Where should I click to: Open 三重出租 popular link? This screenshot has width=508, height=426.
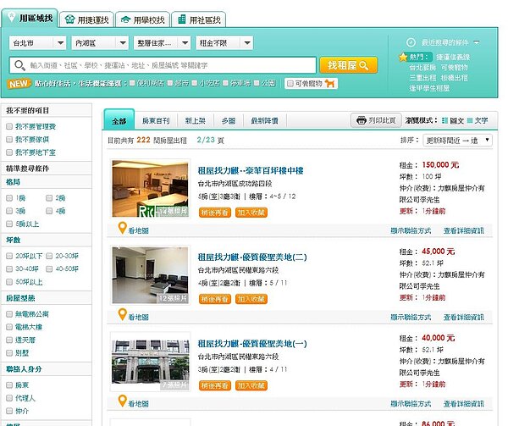pos(422,78)
